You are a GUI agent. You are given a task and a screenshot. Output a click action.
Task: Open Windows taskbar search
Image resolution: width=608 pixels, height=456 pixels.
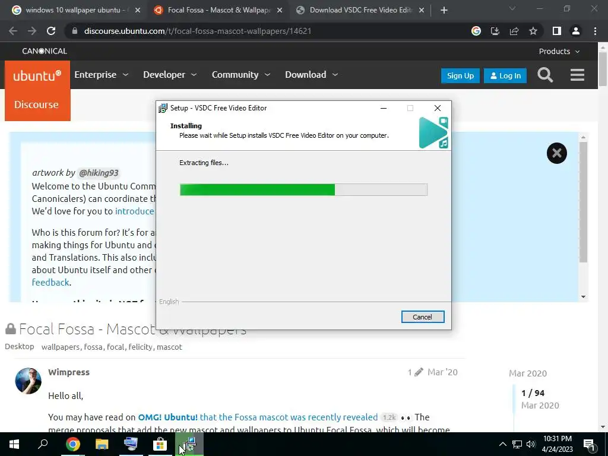43,444
